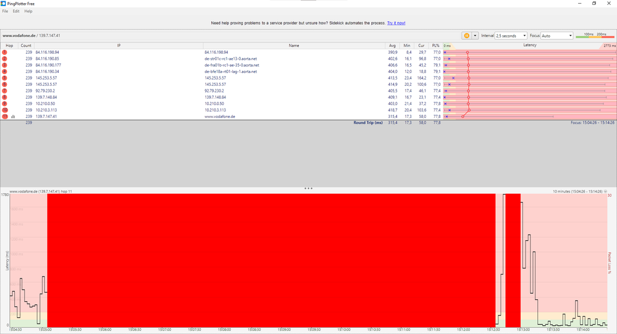Open the dropdown arrow beside the pause button
This screenshot has height=334, width=617.
pyautogui.click(x=475, y=35)
